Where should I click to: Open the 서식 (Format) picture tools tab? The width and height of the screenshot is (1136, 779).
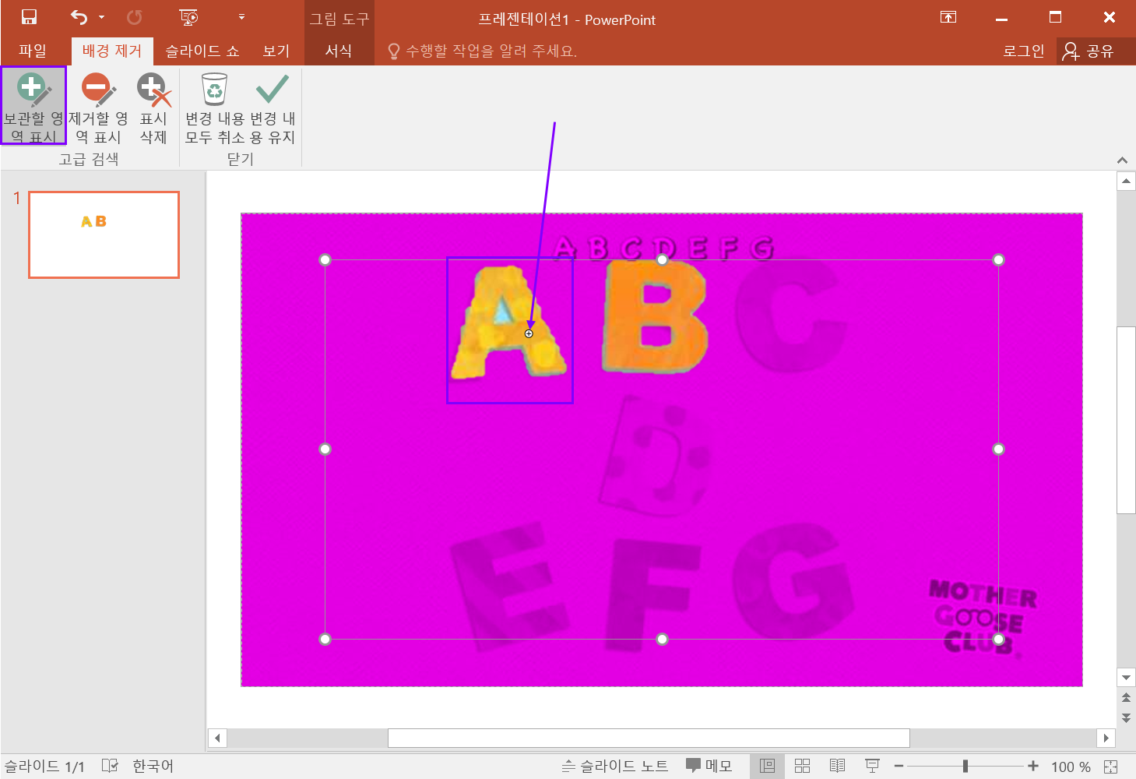[x=339, y=51]
